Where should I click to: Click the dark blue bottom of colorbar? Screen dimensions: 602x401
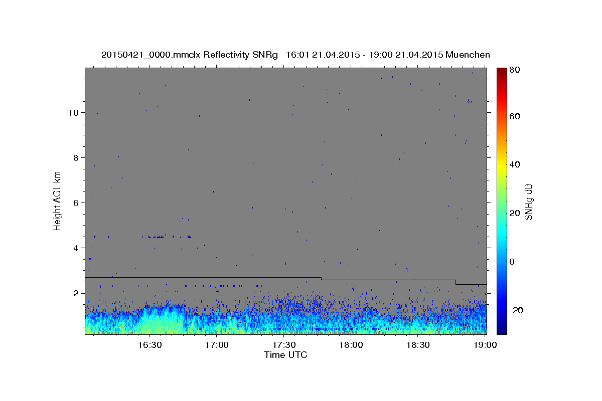[502, 328]
